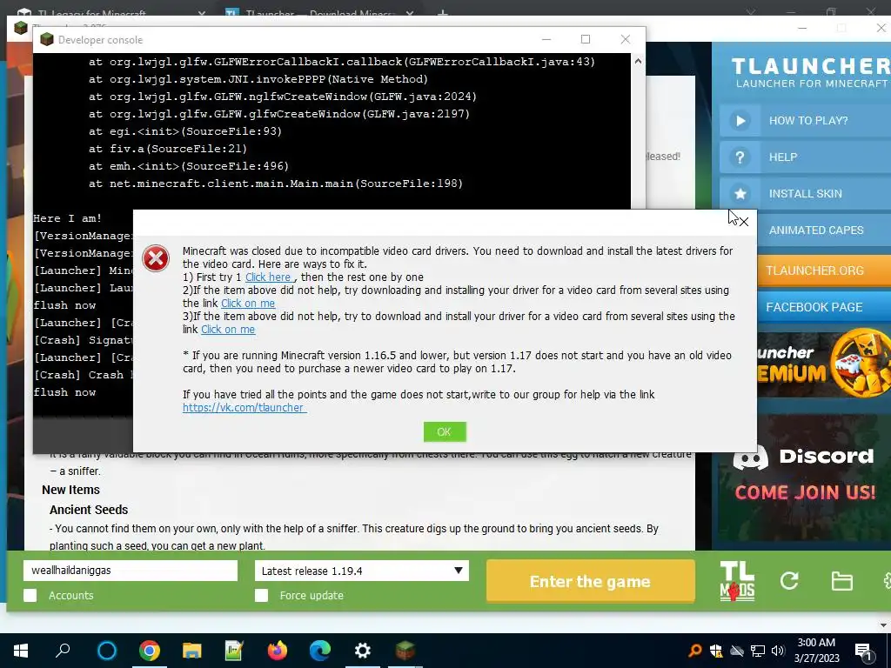Close the video card error dialog
The width and height of the screenshot is (891, 668).
pyautogui.click(x=743, y=222)
